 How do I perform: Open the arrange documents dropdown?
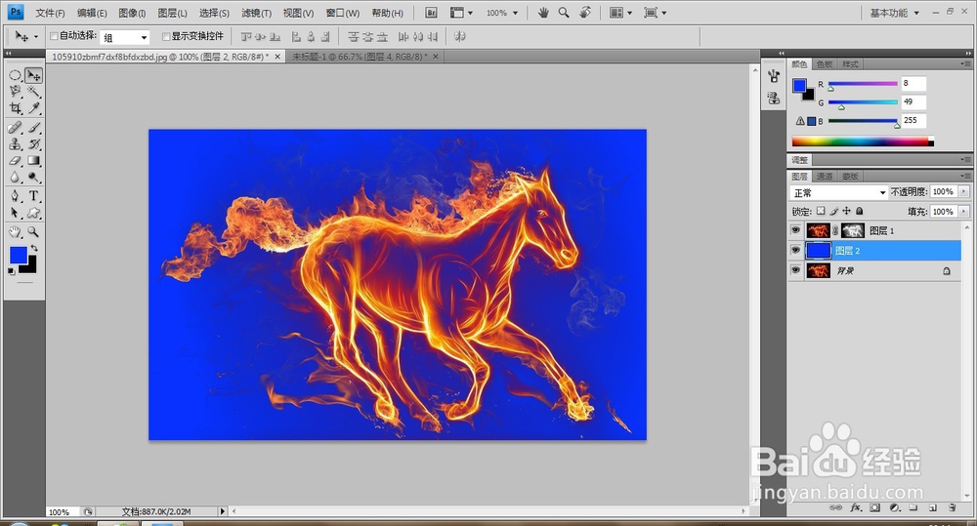click(620, 13)
